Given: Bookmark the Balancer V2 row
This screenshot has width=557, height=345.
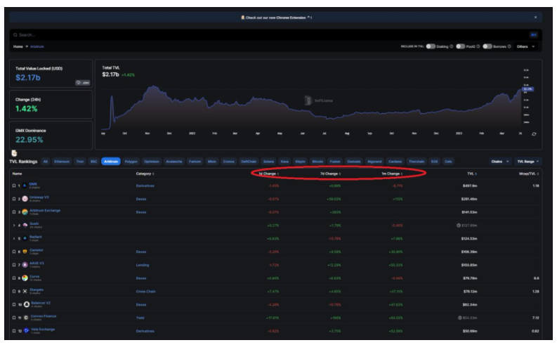Looking at the screenshot, I should pos(14,304).
